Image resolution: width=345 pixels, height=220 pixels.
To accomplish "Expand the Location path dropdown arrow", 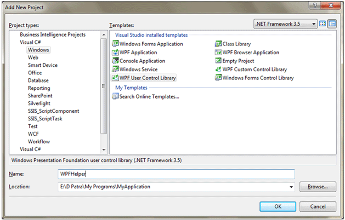I will pyautogui.click(x=291, y=187).
